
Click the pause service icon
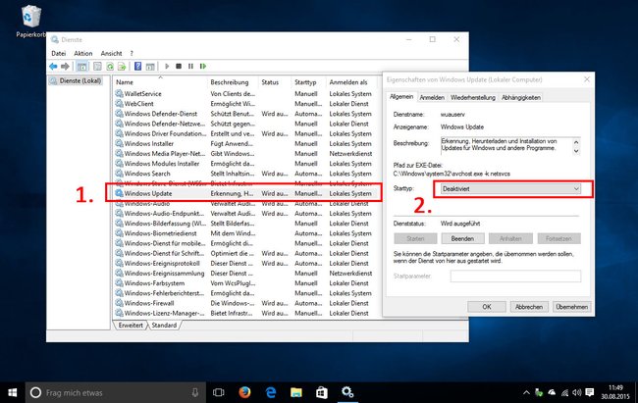[190, 66]
